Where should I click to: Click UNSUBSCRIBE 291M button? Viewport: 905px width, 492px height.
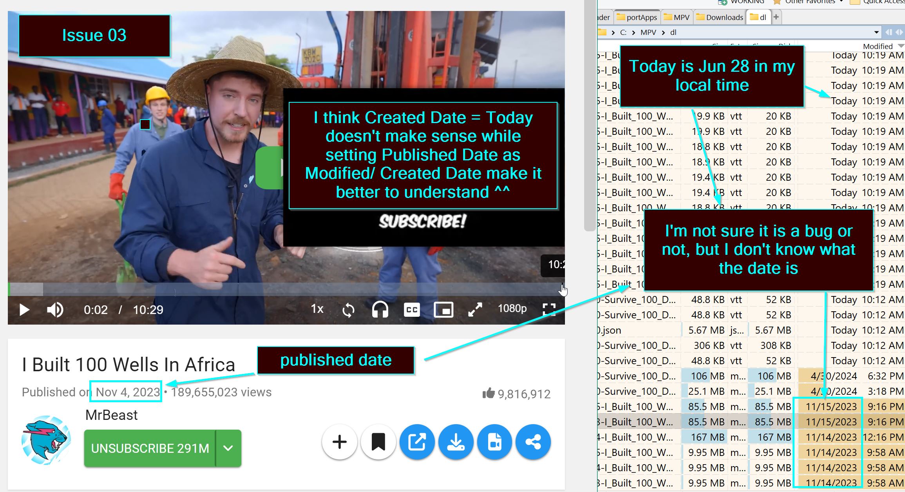(x=150, y=448)
